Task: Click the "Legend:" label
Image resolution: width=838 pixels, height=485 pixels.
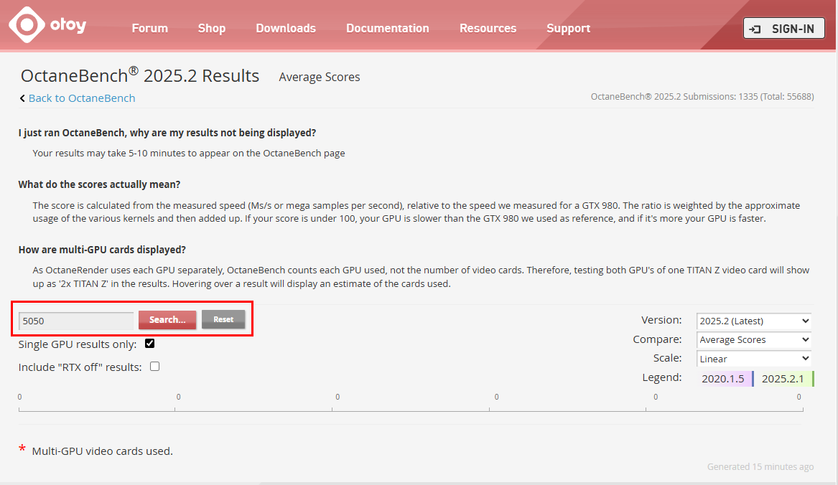Action: pyautogui.click(x=662, y=377)
